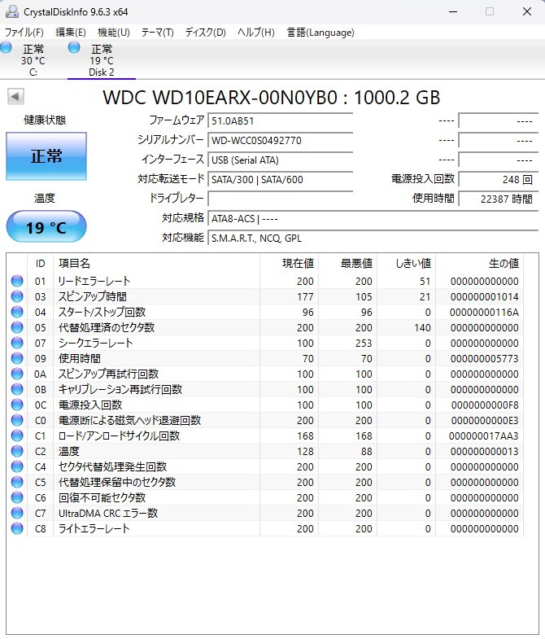
Task: Click status orb of row C8 ライトエラーレート
Action: click(x=17, y=528)
